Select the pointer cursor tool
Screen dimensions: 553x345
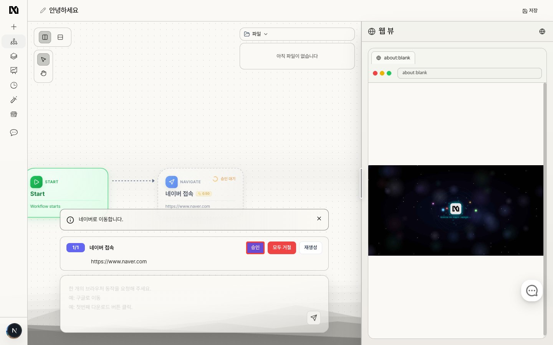coord(43,59)
